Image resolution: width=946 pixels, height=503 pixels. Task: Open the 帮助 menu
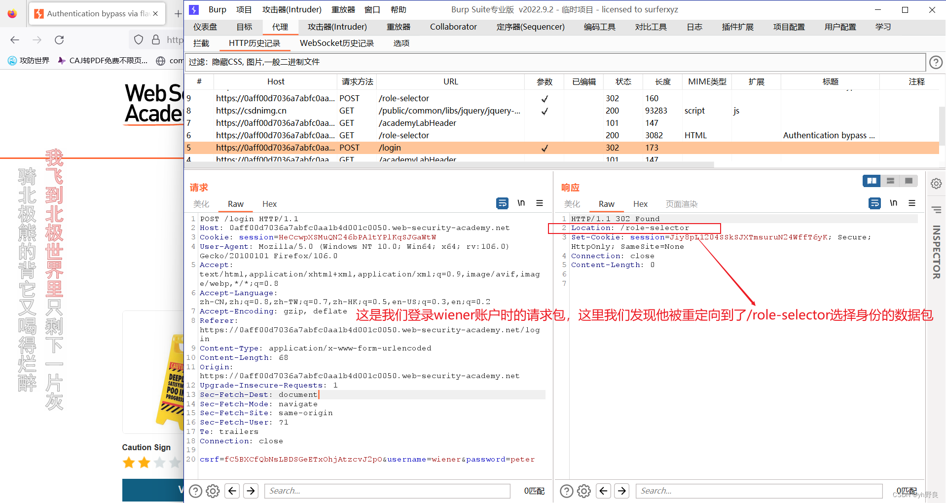point(398,9)
